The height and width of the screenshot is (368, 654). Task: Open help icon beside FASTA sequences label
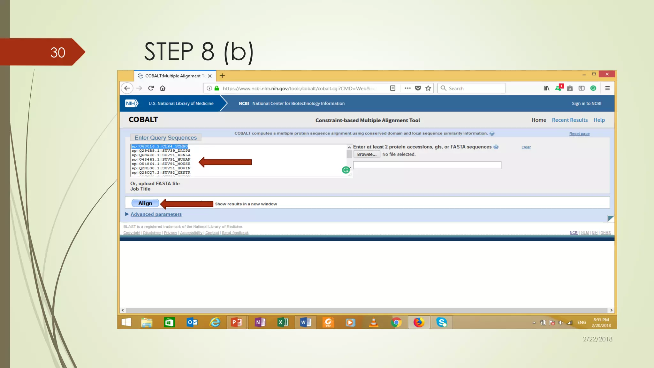pos(496,147)
